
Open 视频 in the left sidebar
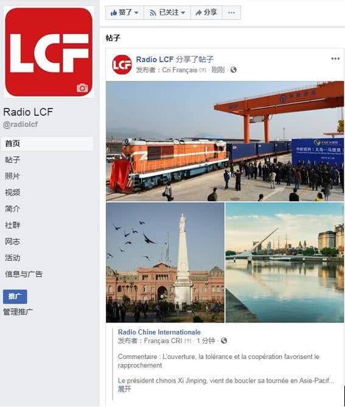(x=12, y=192)
